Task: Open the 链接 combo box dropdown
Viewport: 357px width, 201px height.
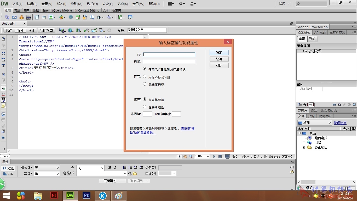Action: [x=125, y=173]
